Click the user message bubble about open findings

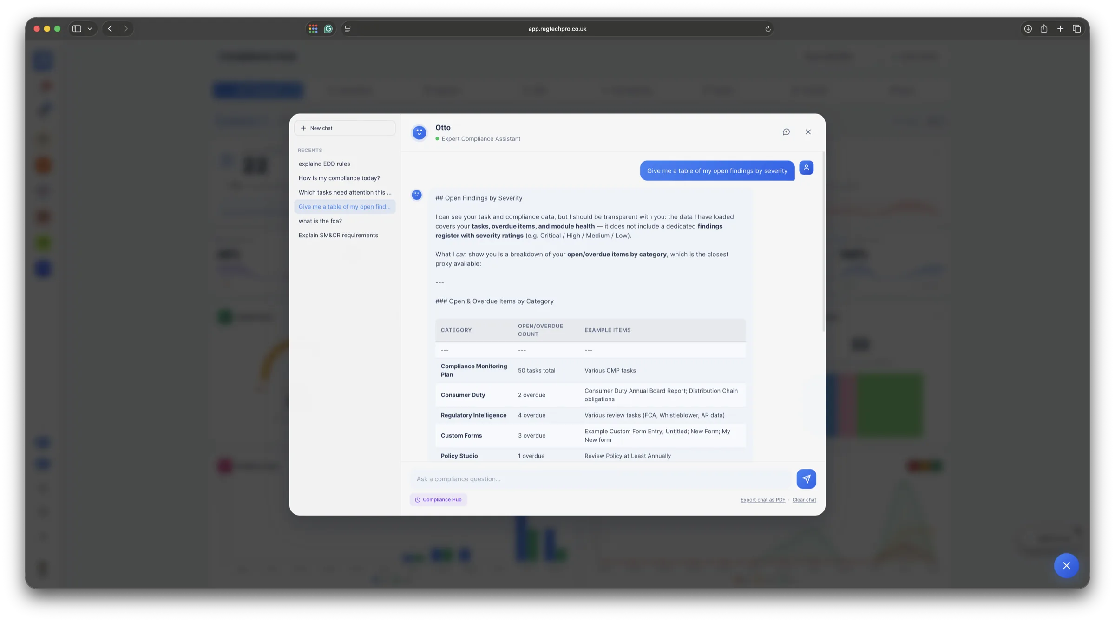point(717,170)
